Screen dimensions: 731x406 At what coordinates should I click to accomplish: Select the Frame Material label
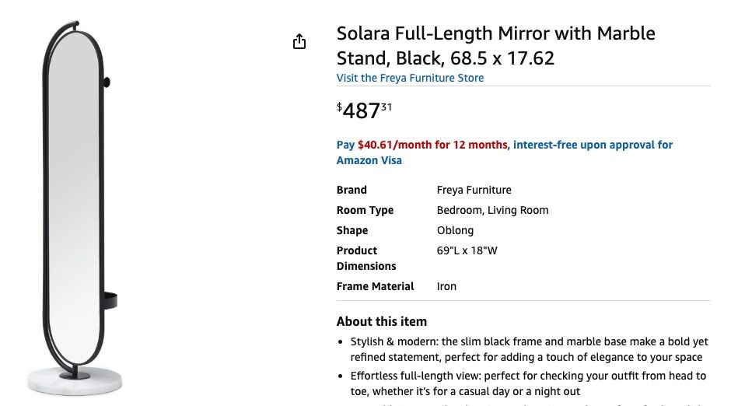(375, 286)
